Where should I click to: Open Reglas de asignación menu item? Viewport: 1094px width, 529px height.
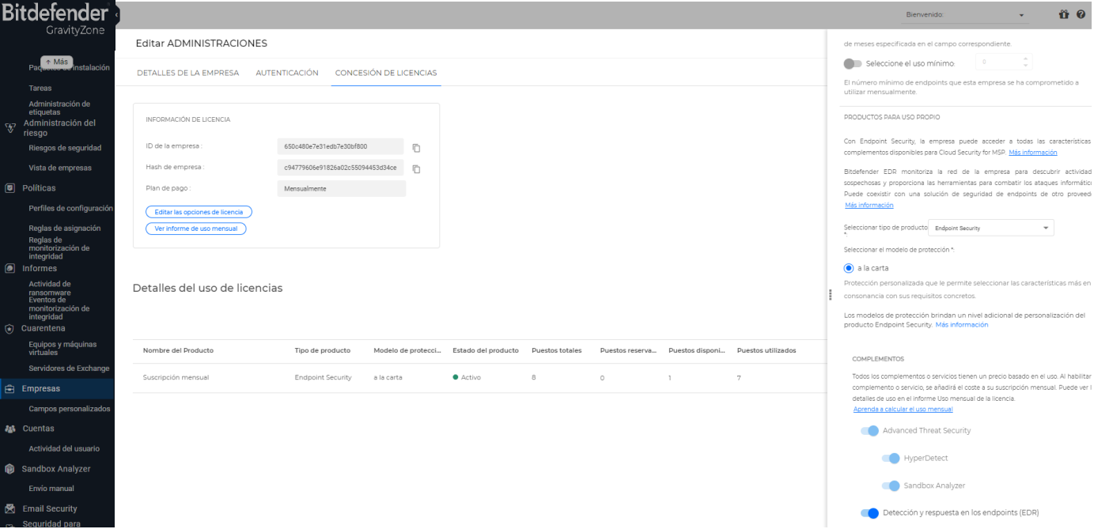point(65,228)
